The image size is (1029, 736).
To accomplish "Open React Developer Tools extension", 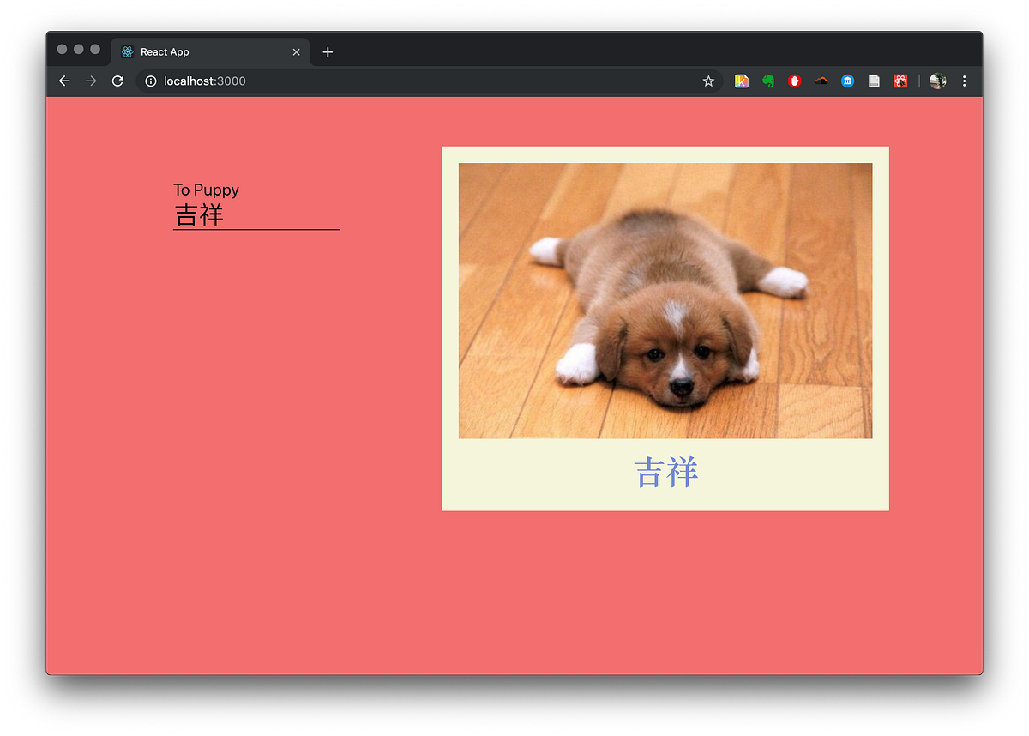I will point(900,81).
